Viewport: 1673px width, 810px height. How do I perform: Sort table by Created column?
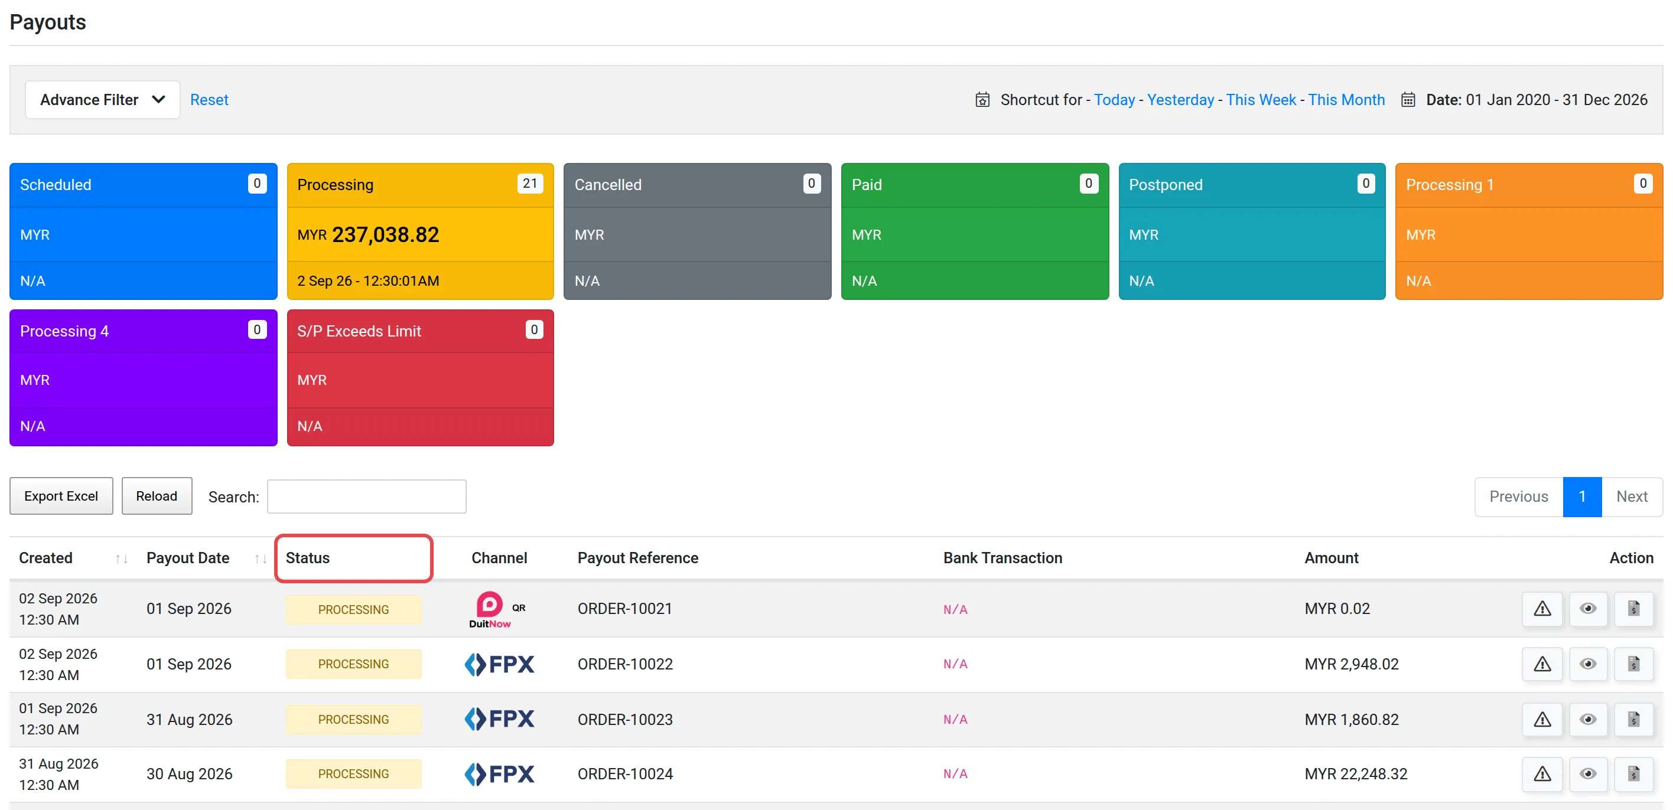73,558
